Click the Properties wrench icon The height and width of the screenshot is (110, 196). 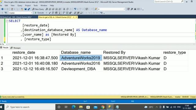tap(132, 9)
